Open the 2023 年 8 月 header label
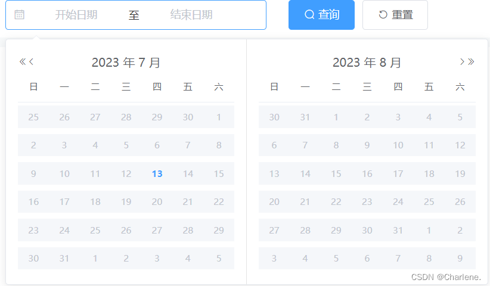 [367, 63]
